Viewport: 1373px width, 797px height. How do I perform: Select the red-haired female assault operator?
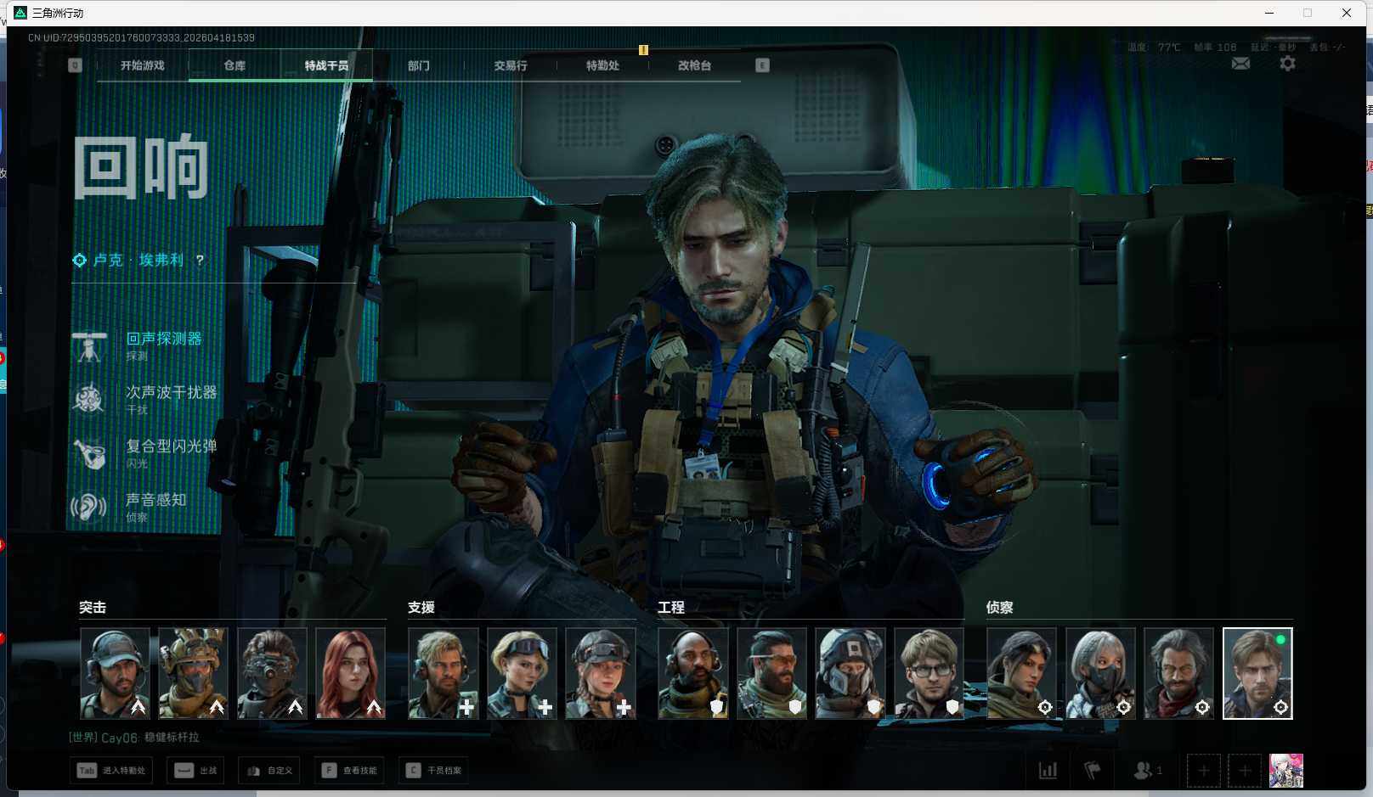[350, 673]
